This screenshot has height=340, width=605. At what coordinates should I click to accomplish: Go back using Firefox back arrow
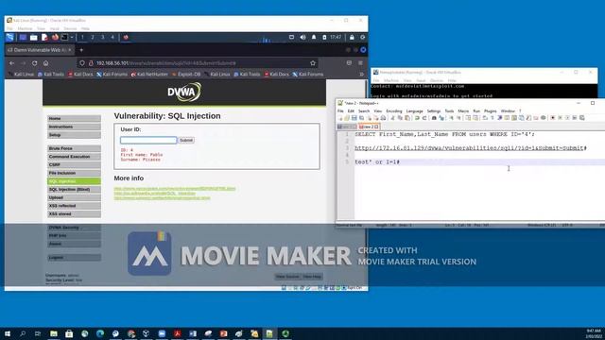(12, 63)
